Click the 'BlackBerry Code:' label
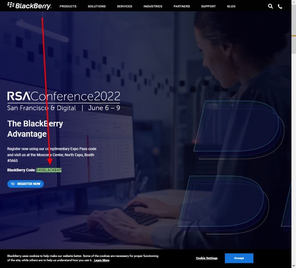296x268 pixels. click(x=21, y=170)
